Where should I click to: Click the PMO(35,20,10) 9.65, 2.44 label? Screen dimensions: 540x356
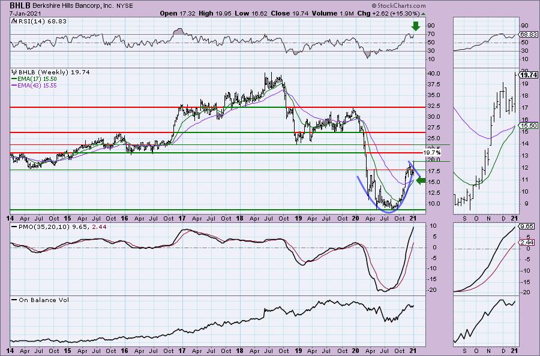(62, 227)
